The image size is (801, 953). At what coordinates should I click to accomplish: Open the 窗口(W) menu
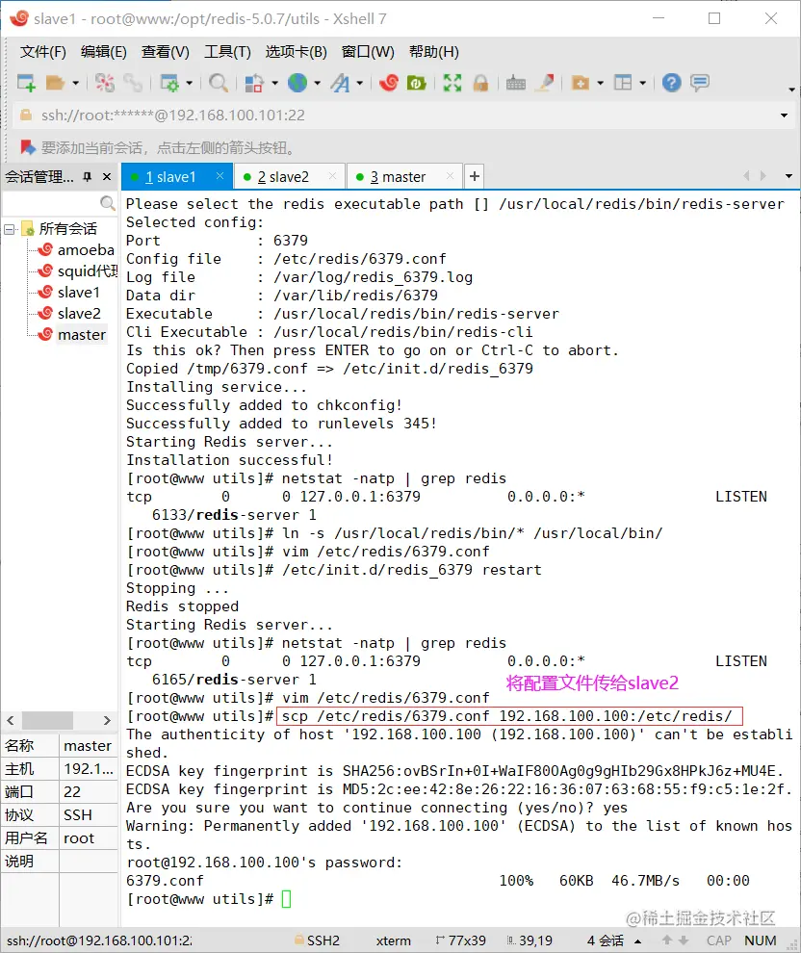[x=368, y=52]
